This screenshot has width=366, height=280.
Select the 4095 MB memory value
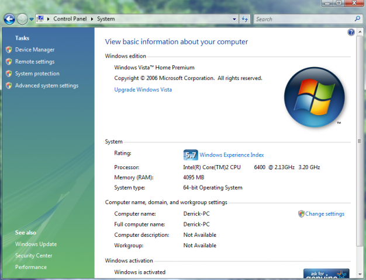pyautogui.click(x=194, y=177)
